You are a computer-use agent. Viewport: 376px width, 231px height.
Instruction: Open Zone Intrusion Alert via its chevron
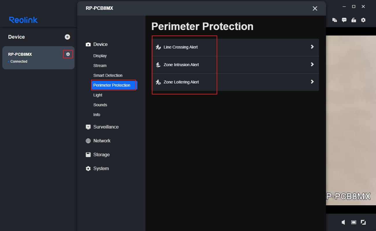click(x=312, y=64)
